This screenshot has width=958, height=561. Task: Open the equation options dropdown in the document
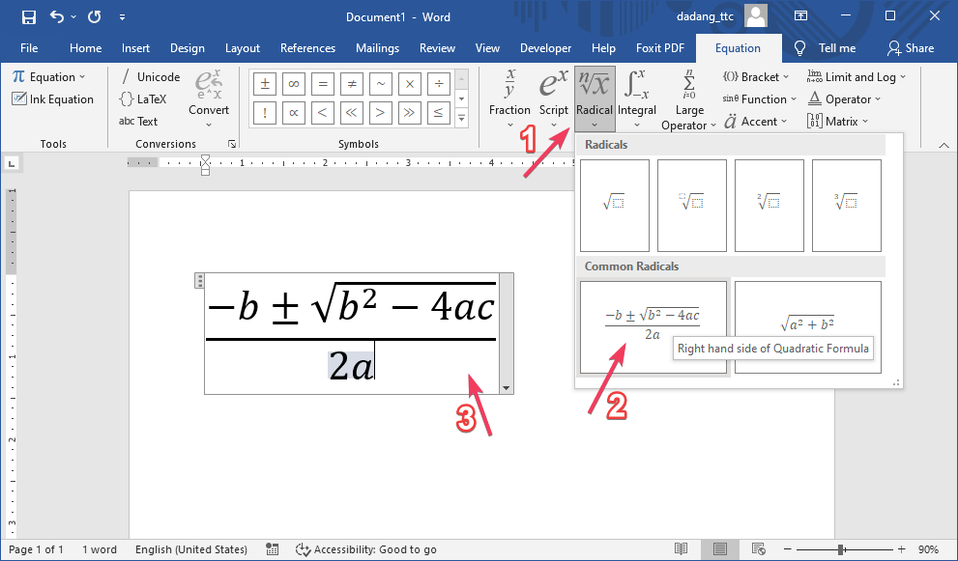(506, 386)
